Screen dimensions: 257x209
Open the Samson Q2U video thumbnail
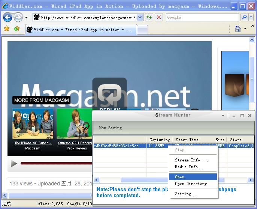[75, 124]
